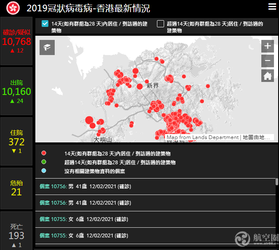Image resolution: width=279 pixels, height=250 pixels.
Task: Click the legend text 超過14天 居住 / 到訪過的建築物
Action: click(x=120, y=163)
